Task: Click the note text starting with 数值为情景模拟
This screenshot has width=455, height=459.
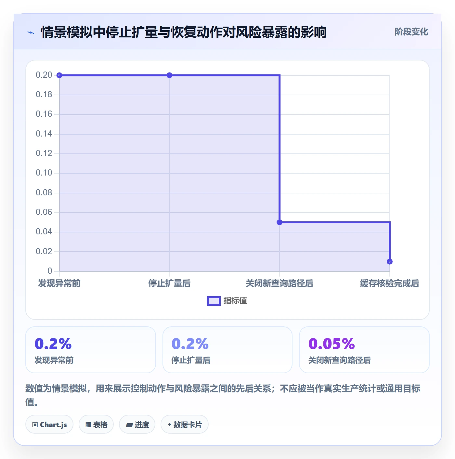Action: tap(223, 395)
